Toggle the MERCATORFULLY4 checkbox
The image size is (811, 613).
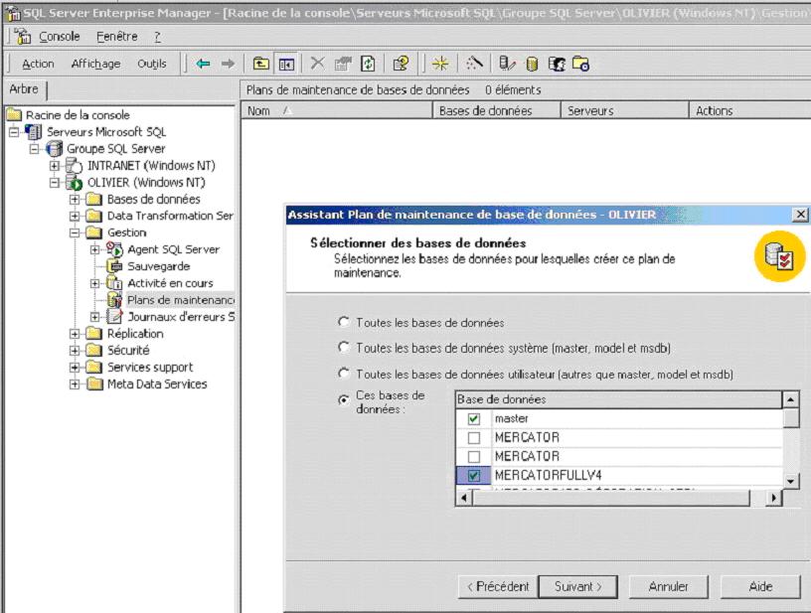[474, 476]
